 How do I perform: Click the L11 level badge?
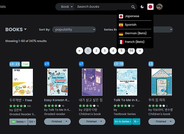click(x=47, y=64)
